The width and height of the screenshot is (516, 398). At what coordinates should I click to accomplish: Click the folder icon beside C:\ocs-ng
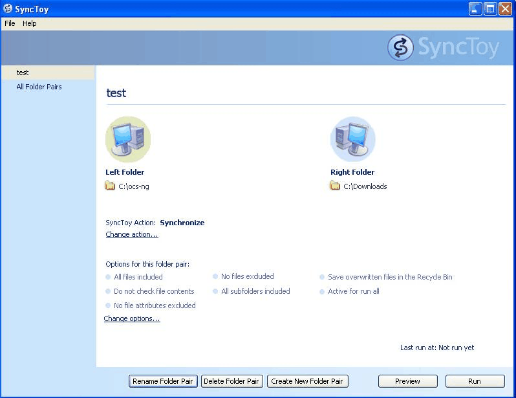pos(110,186)
